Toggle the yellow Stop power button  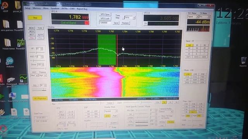(35, 17)
